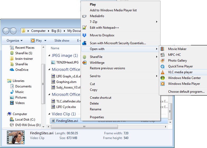Click the DVD RW Drive disc icon
This screenshot has height=148, width=207.
click(12, 125)
